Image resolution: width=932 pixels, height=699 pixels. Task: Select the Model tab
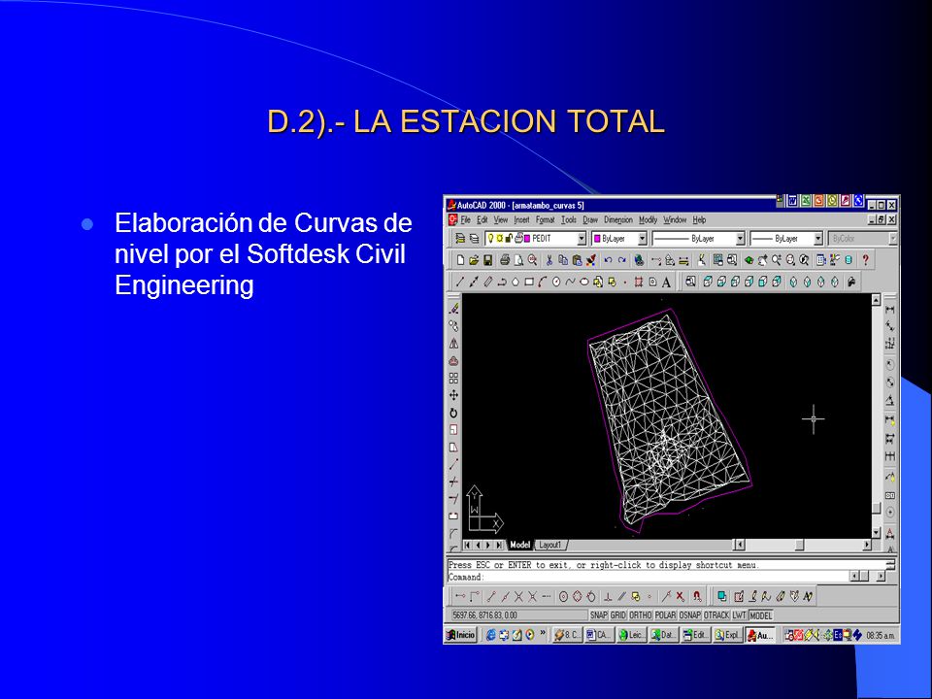pyautogui.click(x=519, y=545)
